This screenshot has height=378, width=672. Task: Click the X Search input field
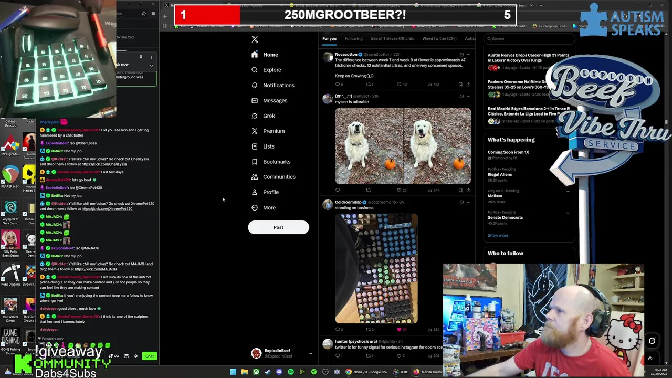(x=529, y=38)
